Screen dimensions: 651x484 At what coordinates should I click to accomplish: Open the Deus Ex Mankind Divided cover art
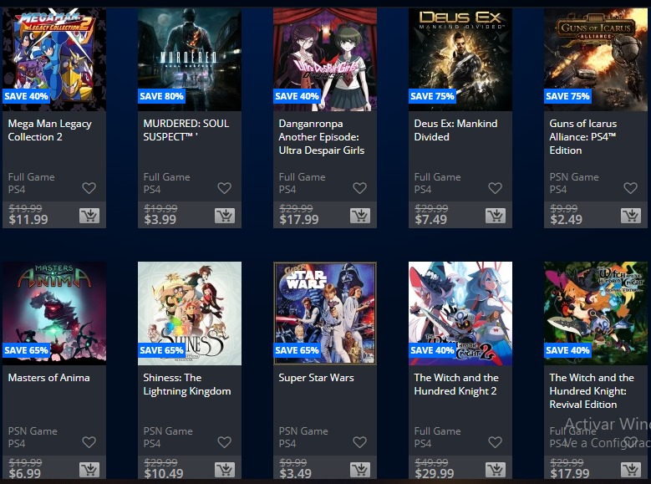[460, 59]
